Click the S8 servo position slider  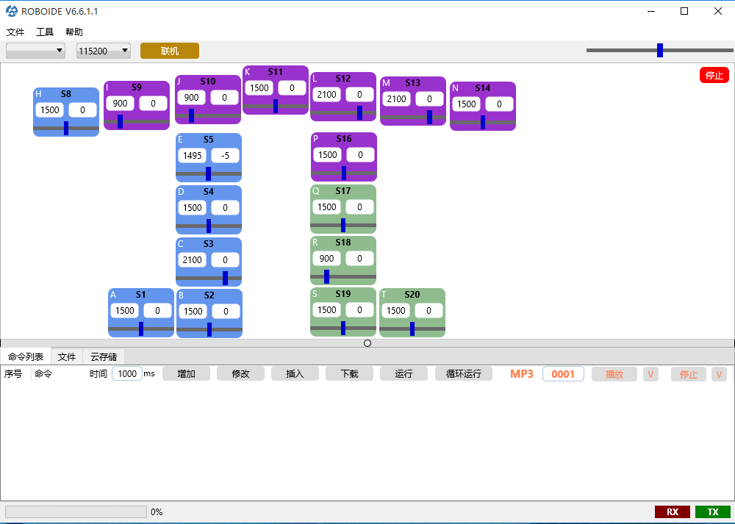(x=66, y=128)
